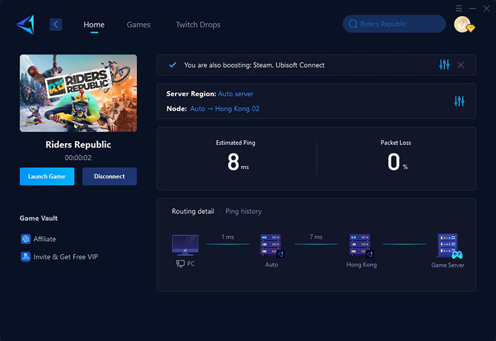Open the Twitch Drops tab

point(198,25)
